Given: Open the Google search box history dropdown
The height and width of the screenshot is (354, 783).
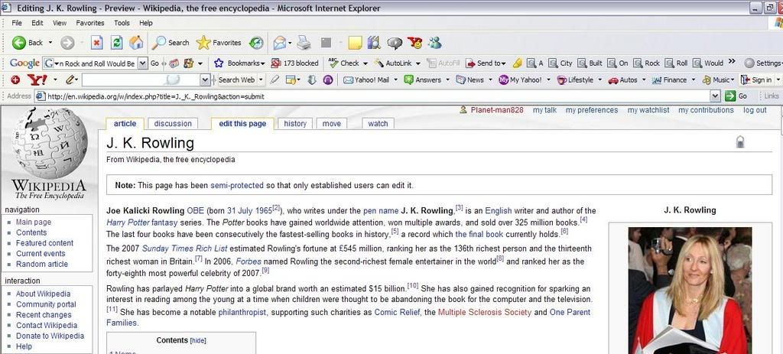Looking at the screenshot, I should click(x=143, y=63).
